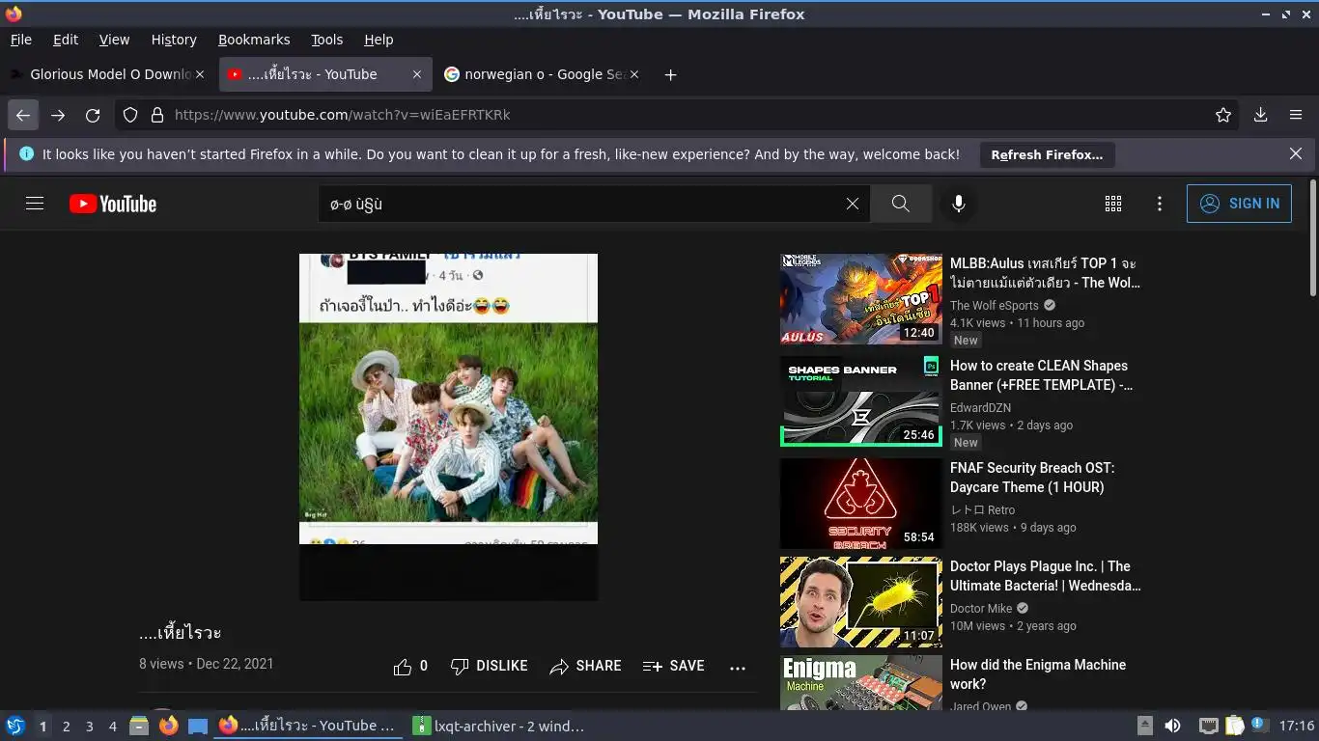Image resolution: width=1319 pixels, height=741 pixels.
Task: Open the YouTube apps grid
Action: [x=1113, y=204]
